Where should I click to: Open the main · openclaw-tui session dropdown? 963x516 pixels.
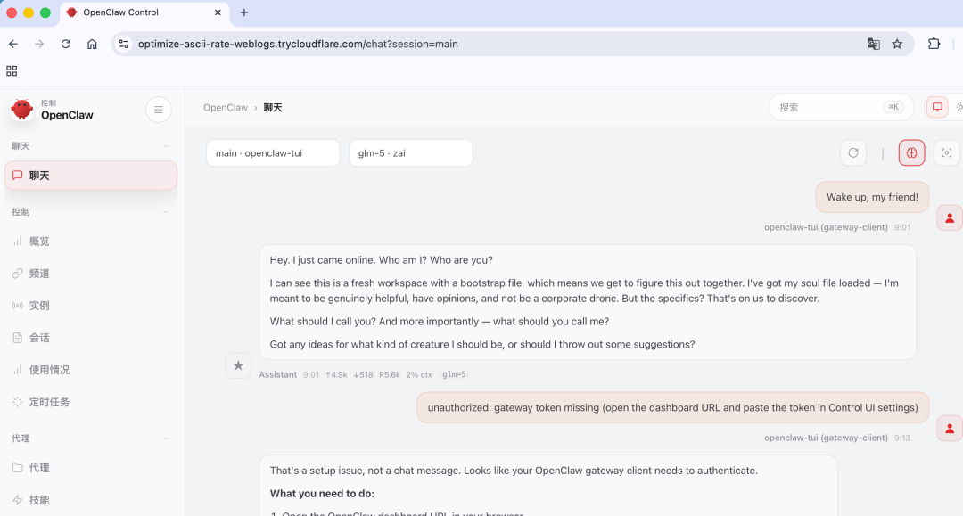point(272,153)
